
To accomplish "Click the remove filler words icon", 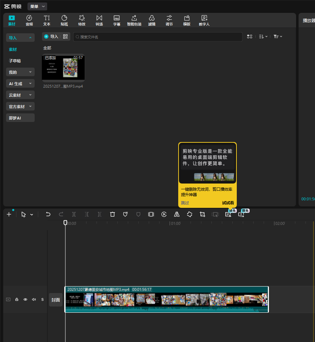I will 228,214.
